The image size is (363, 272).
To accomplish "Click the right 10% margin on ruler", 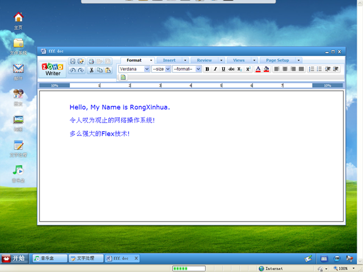I will pyautogui.click(x=327, y=86).
